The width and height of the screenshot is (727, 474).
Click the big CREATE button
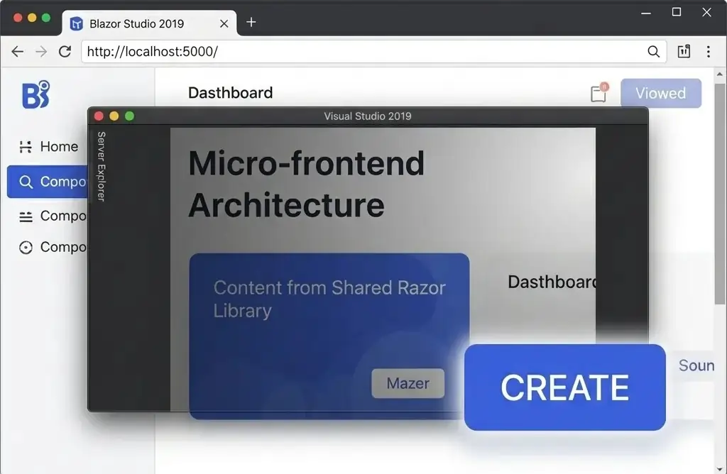(x=564, y=387)
